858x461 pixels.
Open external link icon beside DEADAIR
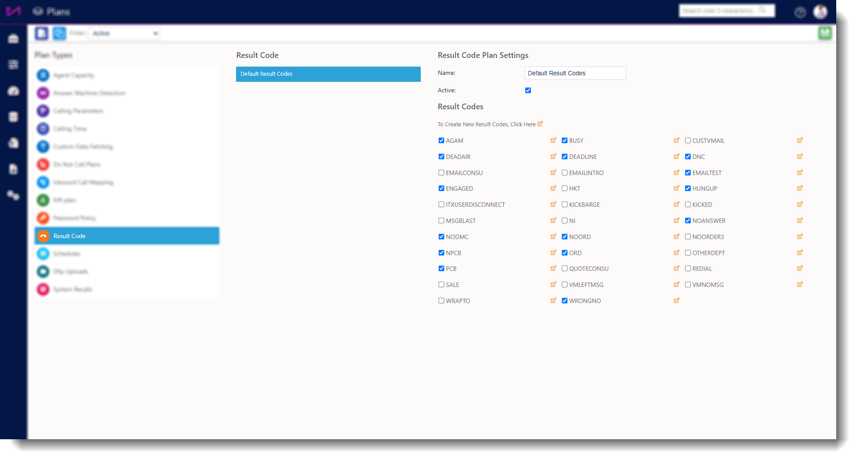[x=553, y=156]
